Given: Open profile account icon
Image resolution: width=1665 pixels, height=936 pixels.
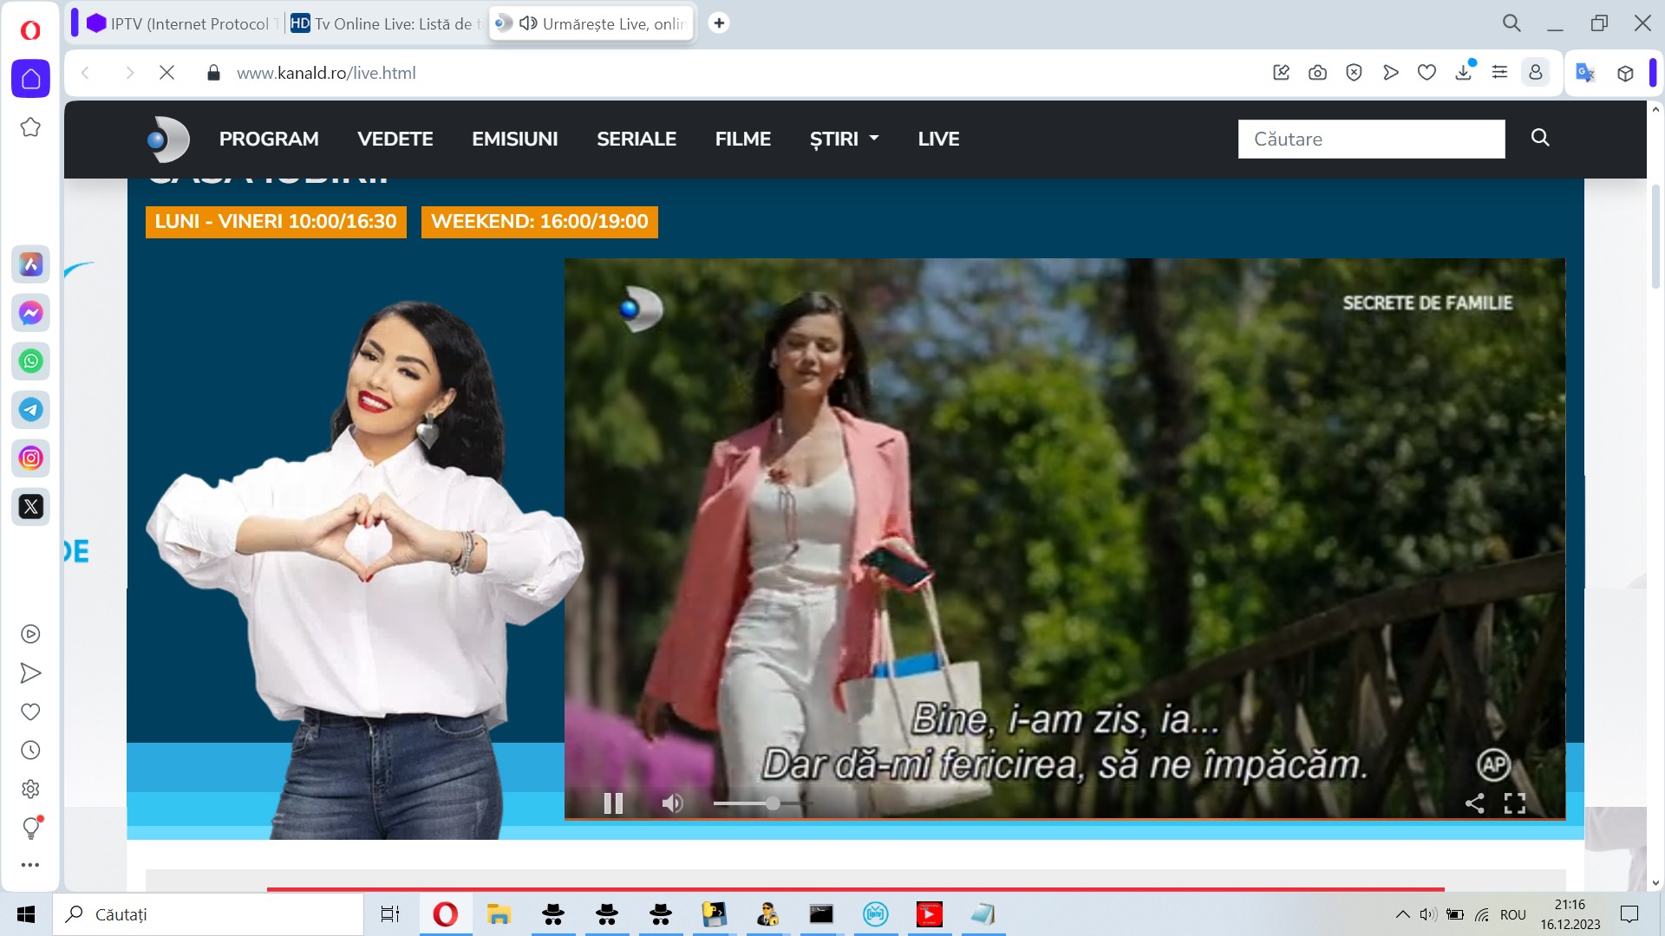Looking at the screenshot, I should 1536,73.
